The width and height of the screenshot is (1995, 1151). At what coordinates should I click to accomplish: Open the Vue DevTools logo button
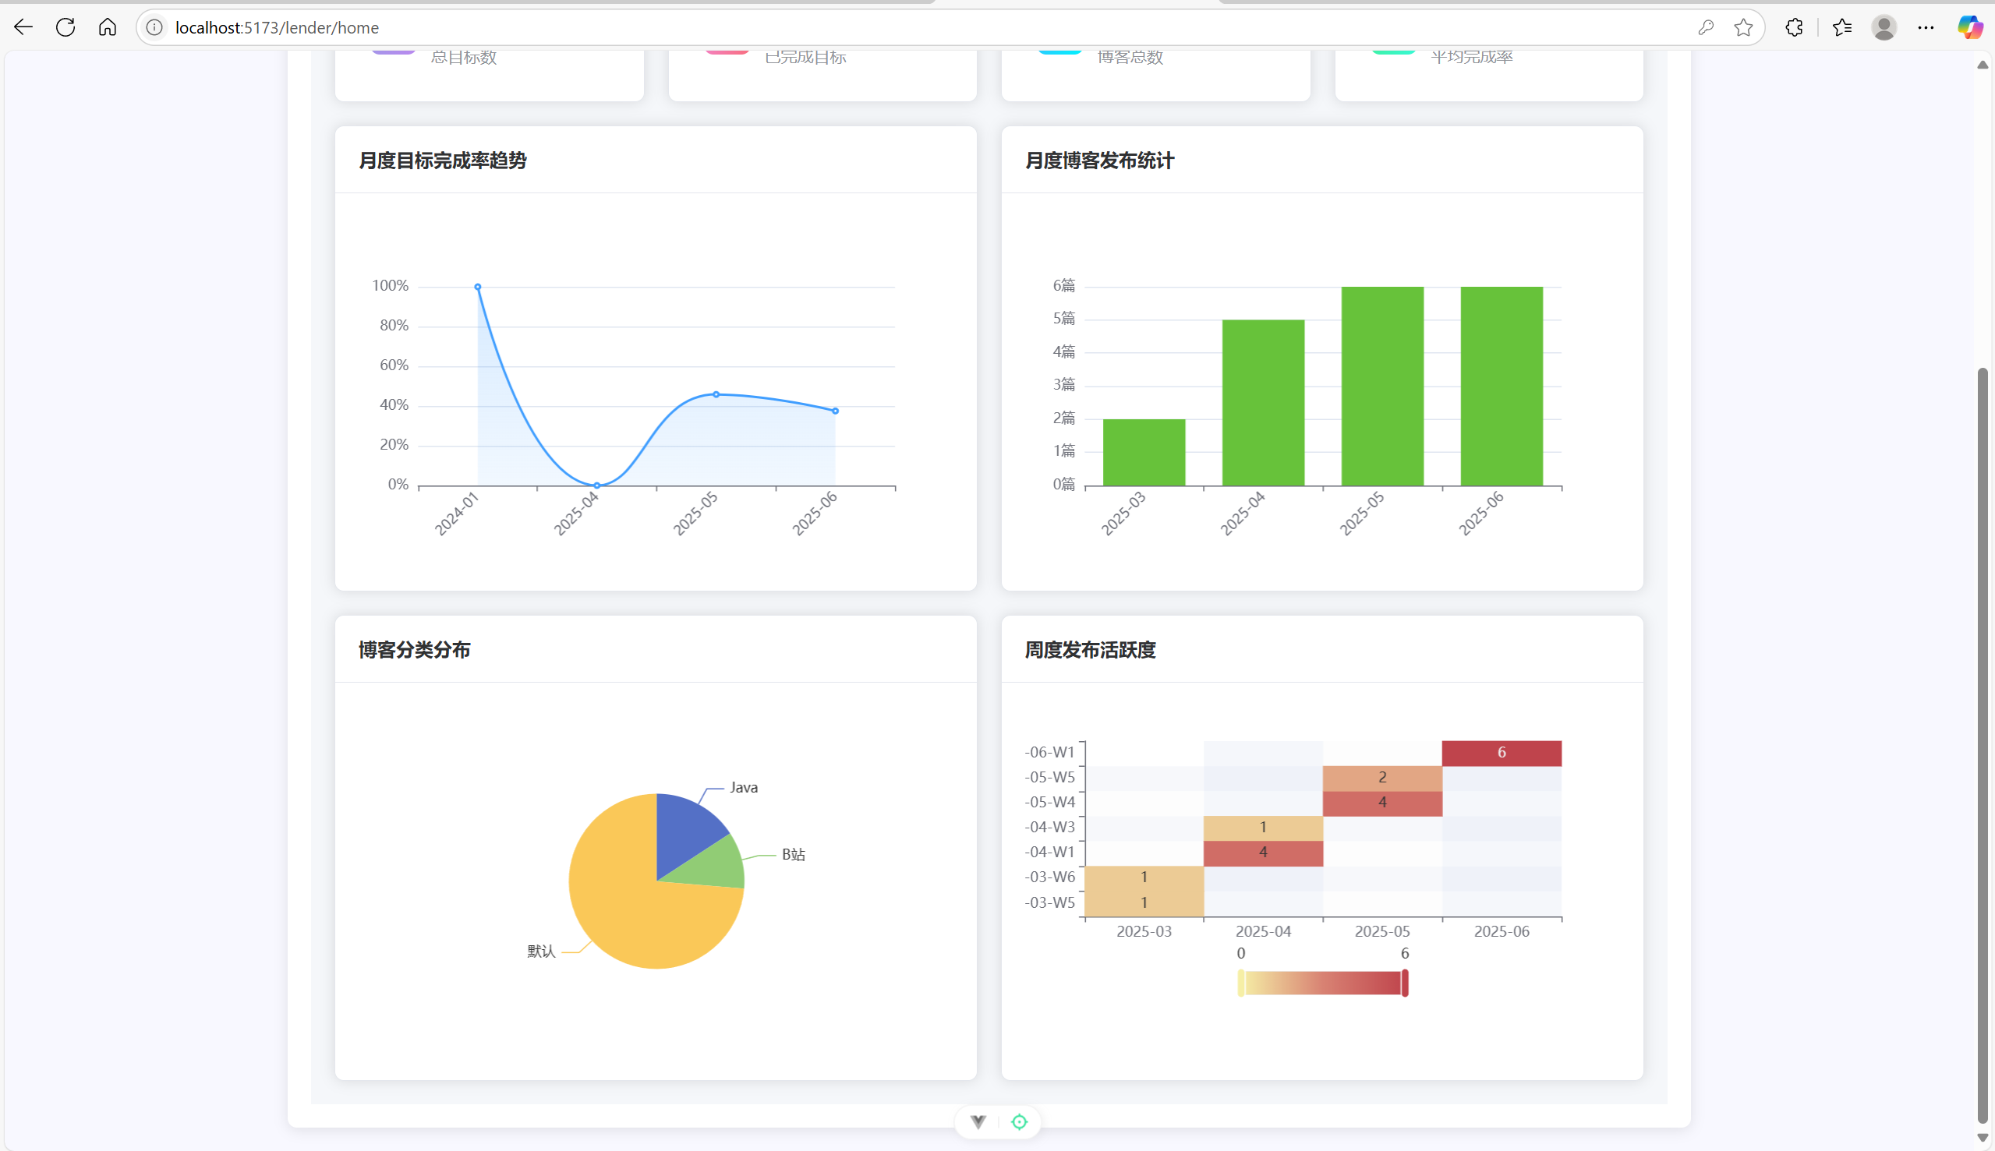point(978,1121)
